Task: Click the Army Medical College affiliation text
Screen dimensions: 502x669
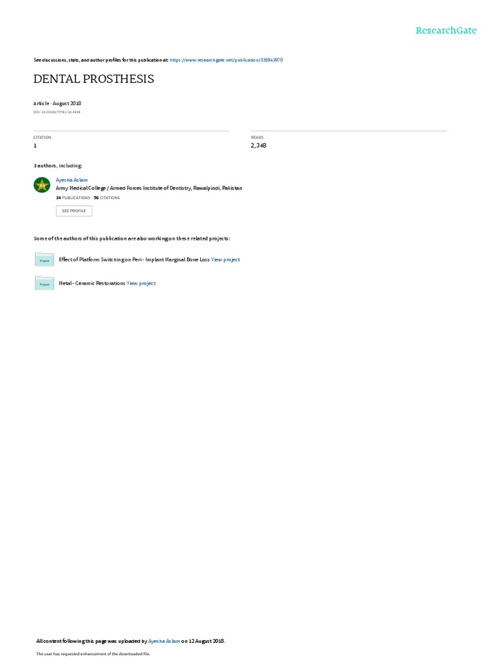Action: [x=149, y=188]
